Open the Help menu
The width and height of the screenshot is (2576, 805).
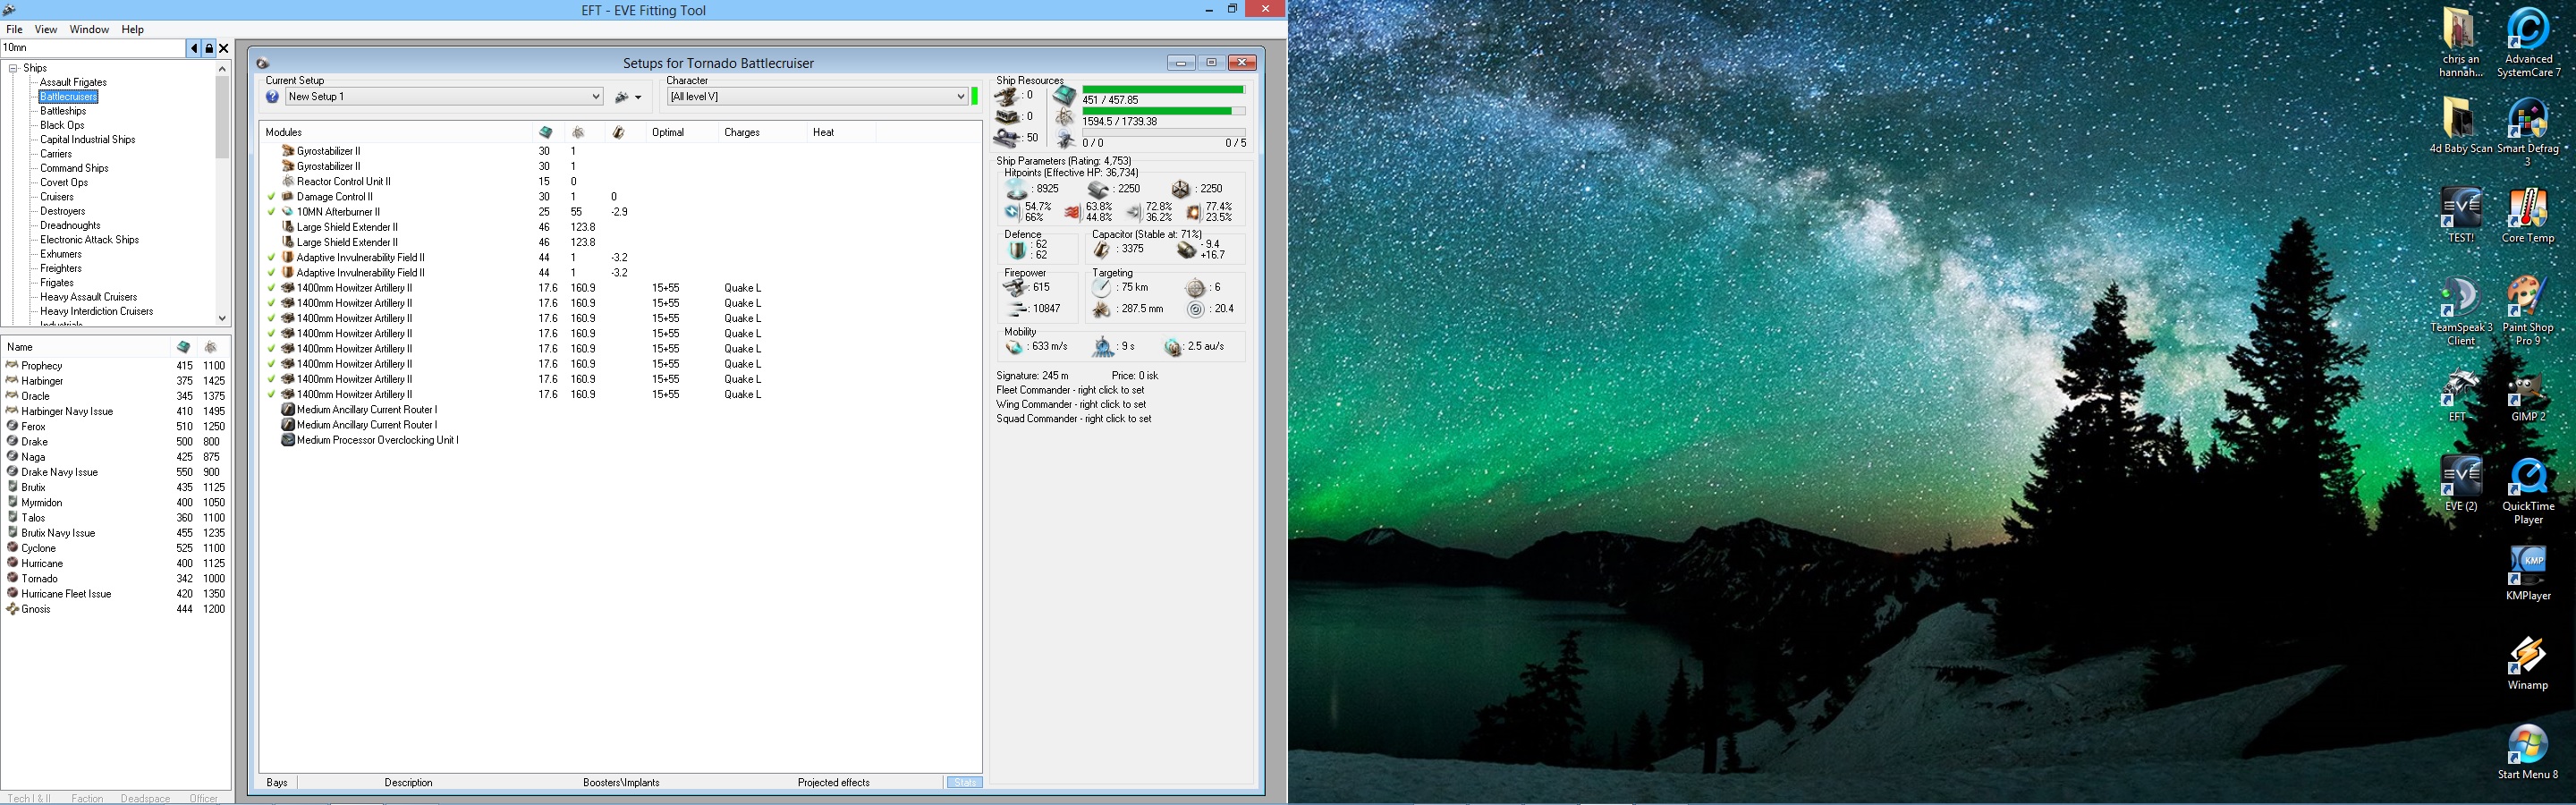(133, 30)
